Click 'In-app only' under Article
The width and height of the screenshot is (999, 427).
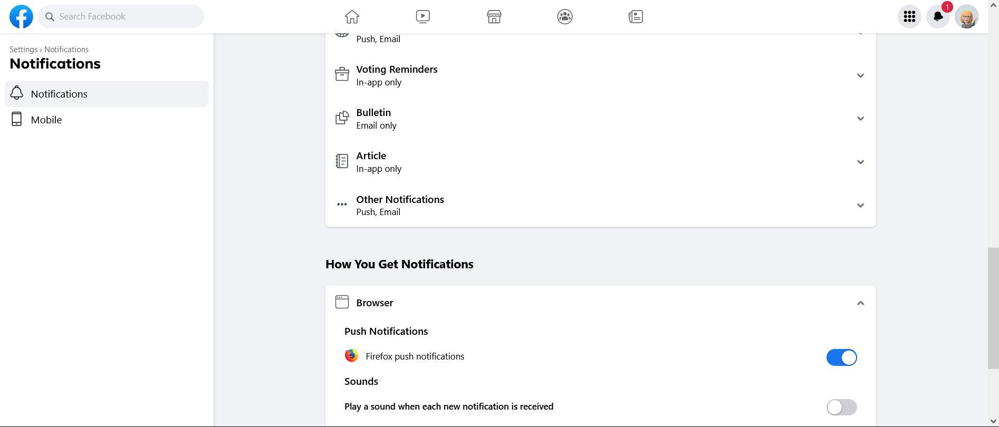pos(379,169)
